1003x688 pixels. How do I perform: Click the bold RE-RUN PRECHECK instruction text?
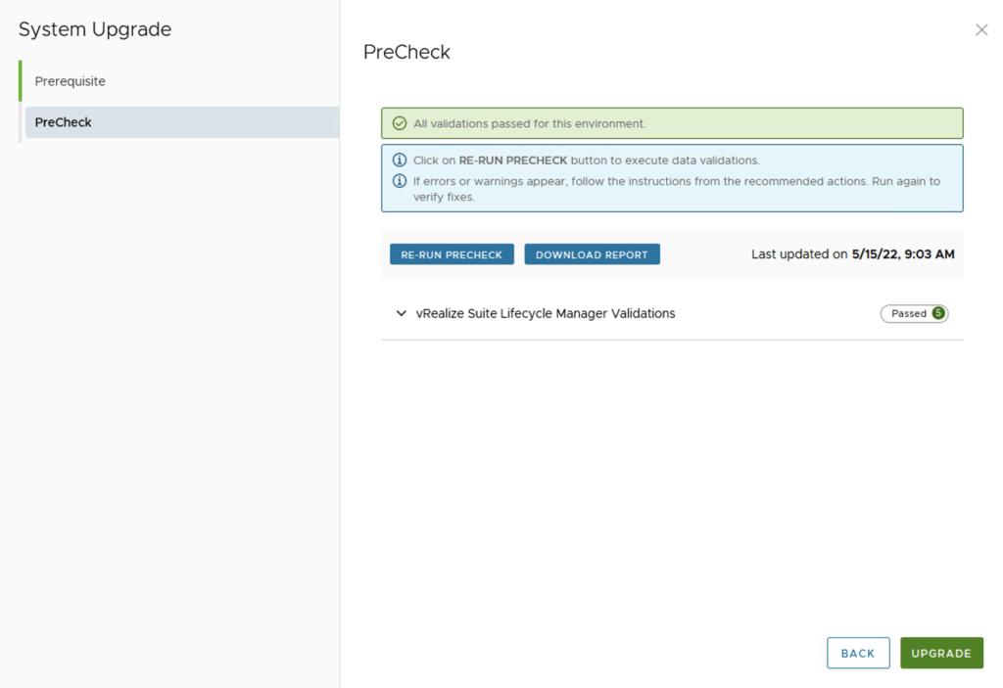coord(512,160)
